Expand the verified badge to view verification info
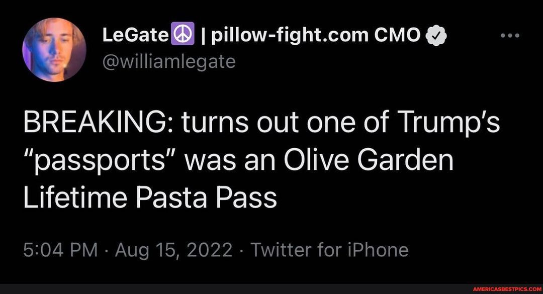 [437, 35]
